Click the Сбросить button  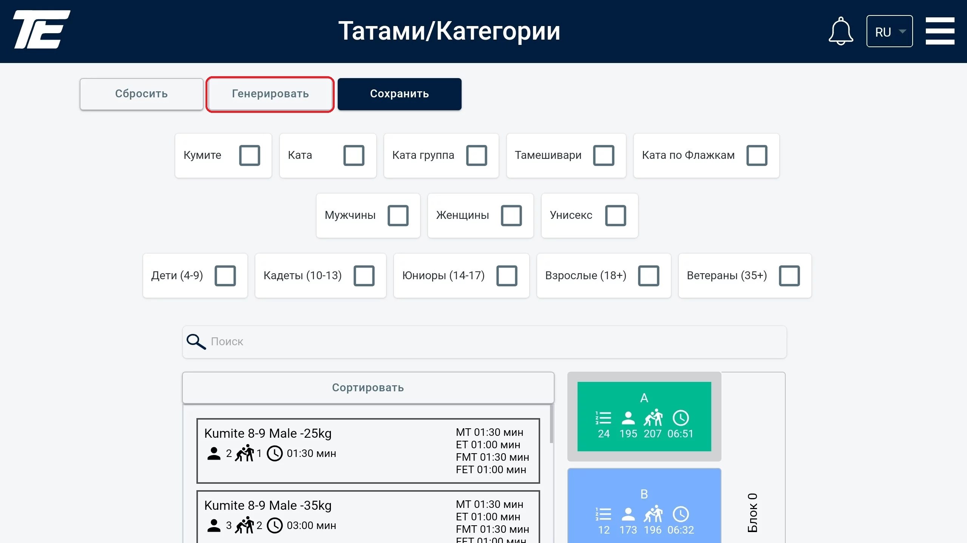142,94
